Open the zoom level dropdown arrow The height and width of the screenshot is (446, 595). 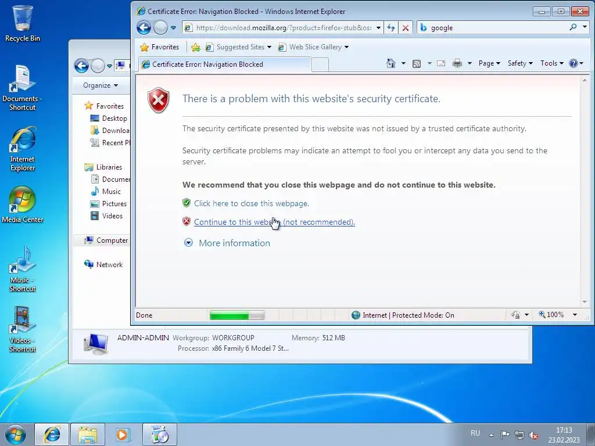tap(575, 315)
